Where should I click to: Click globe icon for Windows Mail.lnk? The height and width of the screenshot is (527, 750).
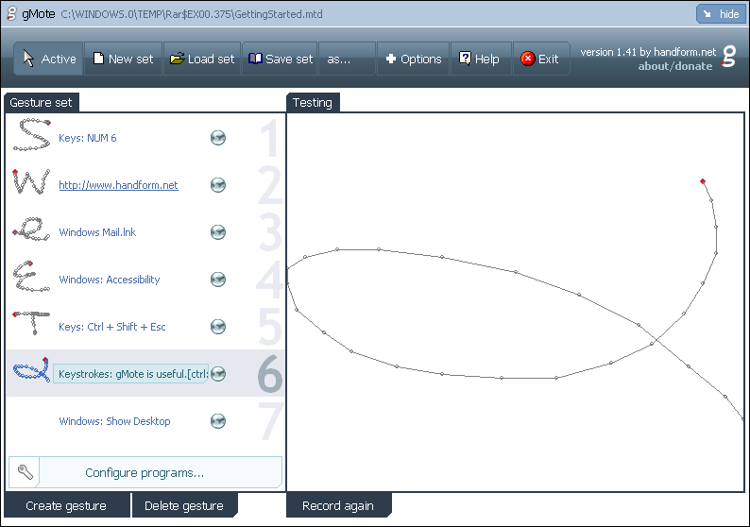[x=218, y=232]
